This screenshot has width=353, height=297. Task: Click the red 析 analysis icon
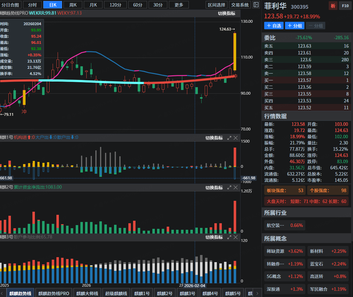[333, 6]
